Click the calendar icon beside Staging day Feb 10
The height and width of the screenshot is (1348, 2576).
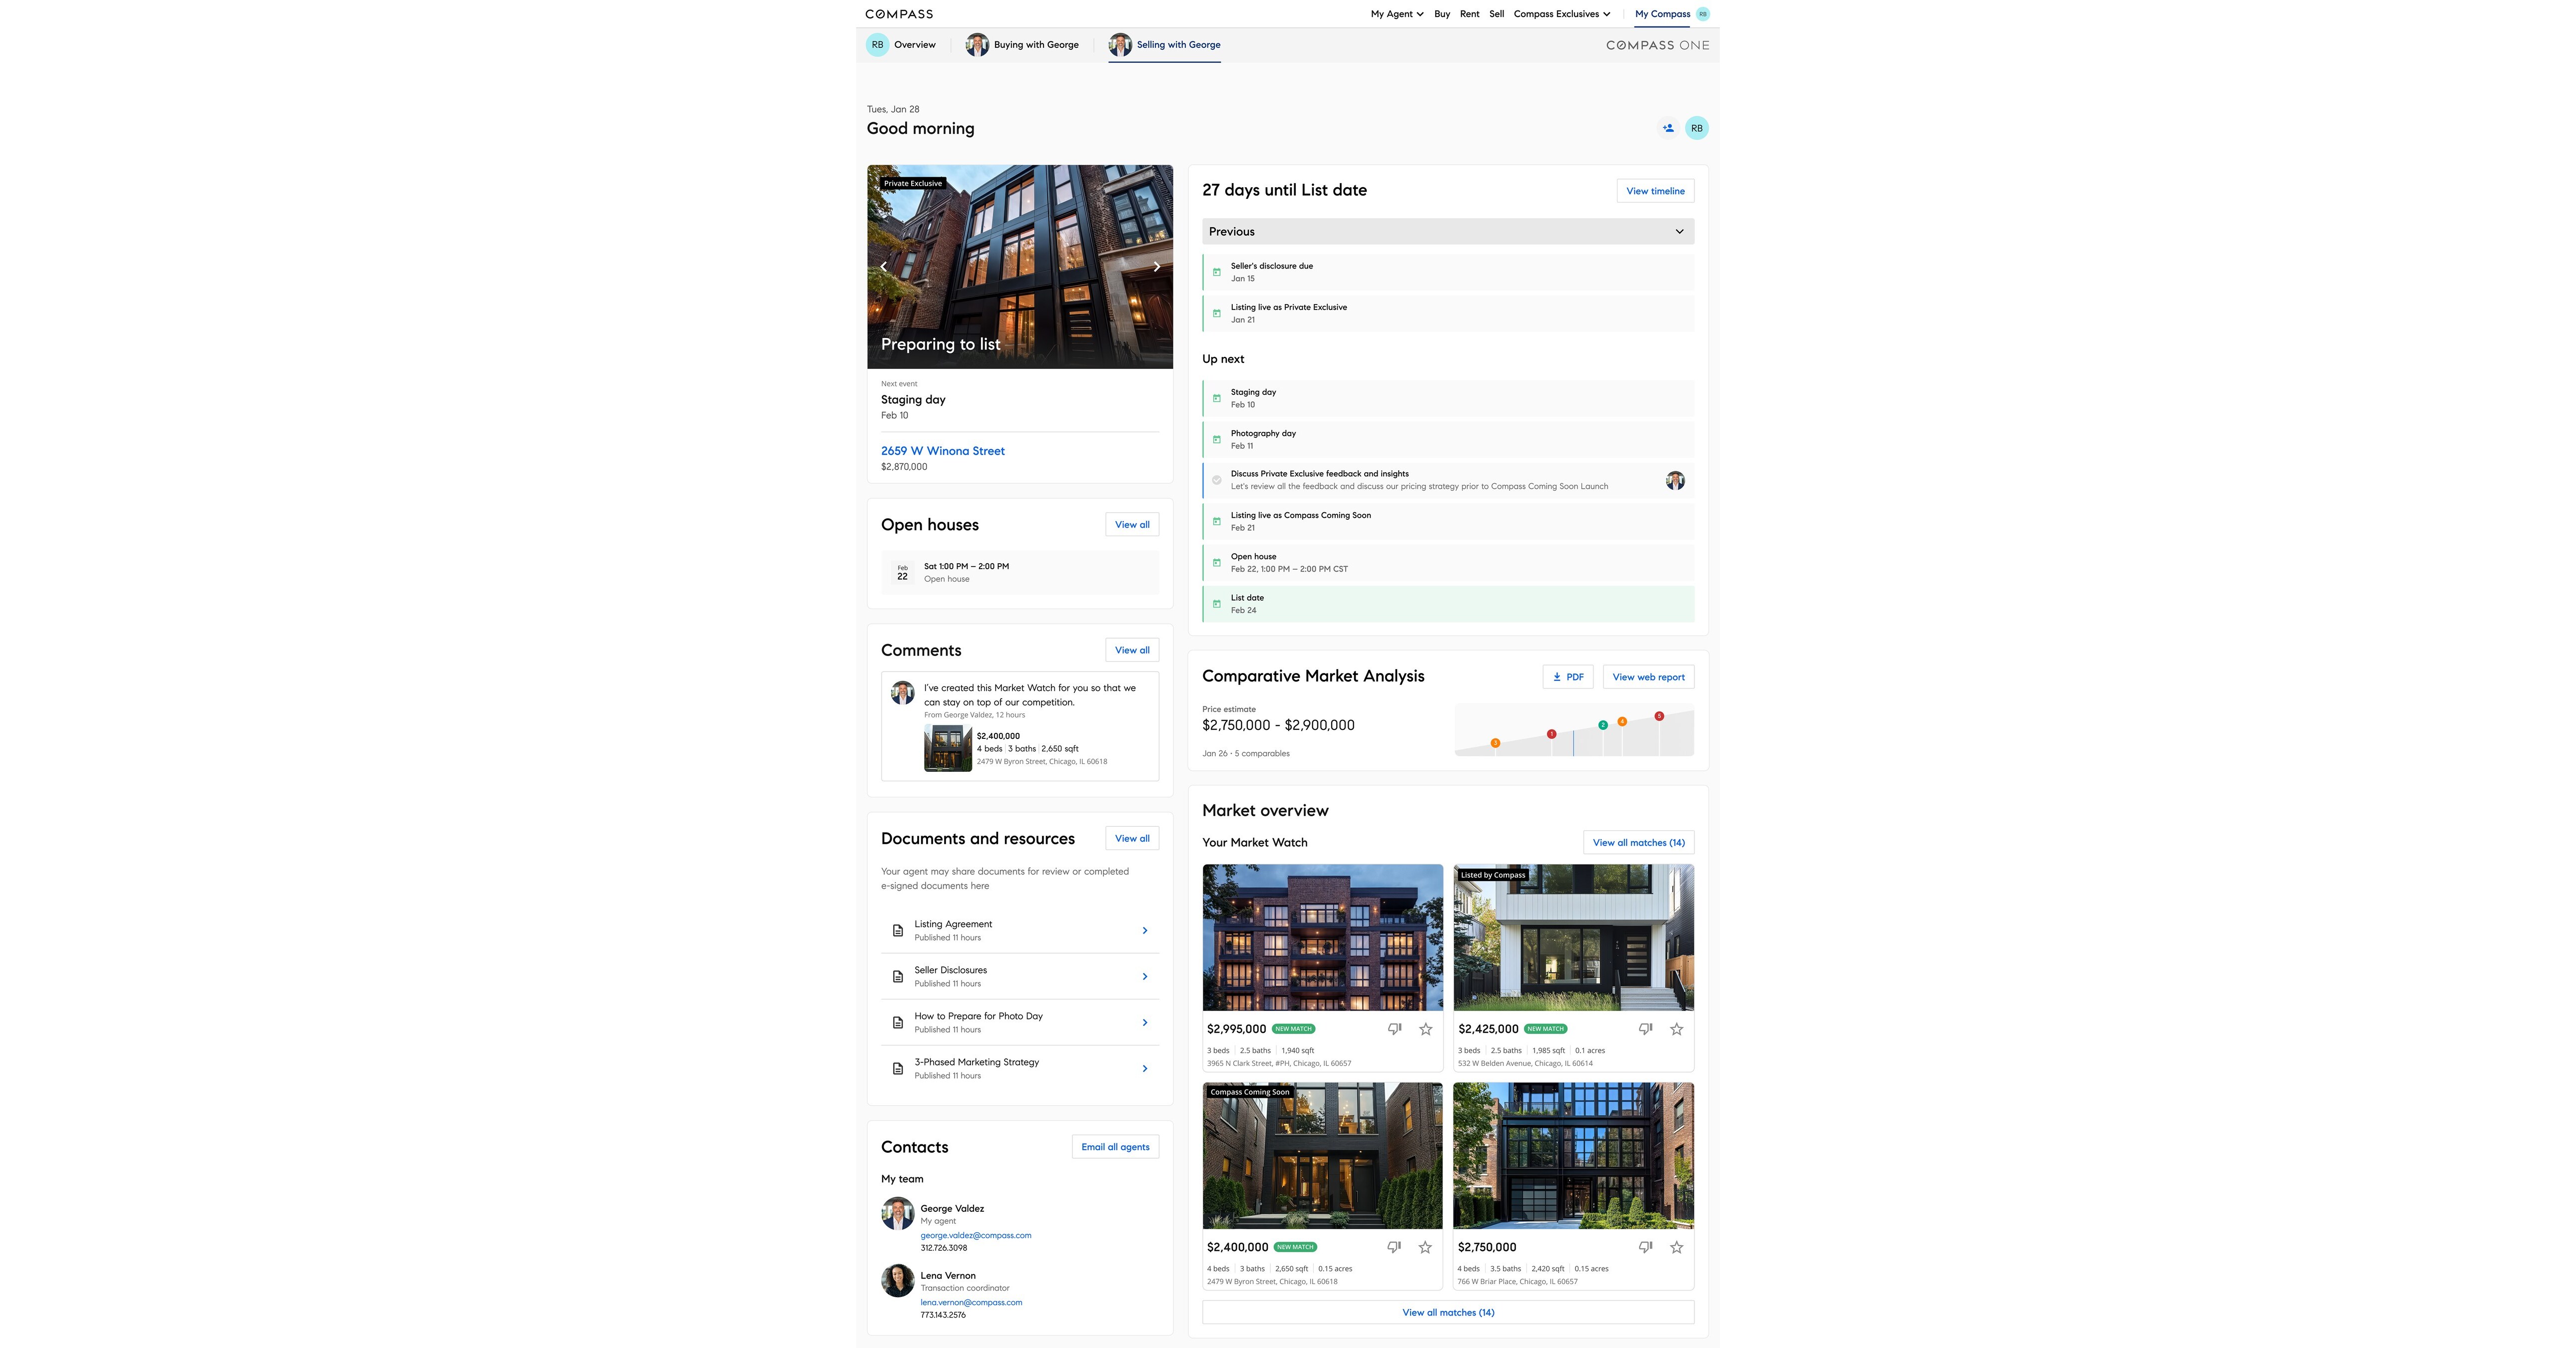(1216, 398)
